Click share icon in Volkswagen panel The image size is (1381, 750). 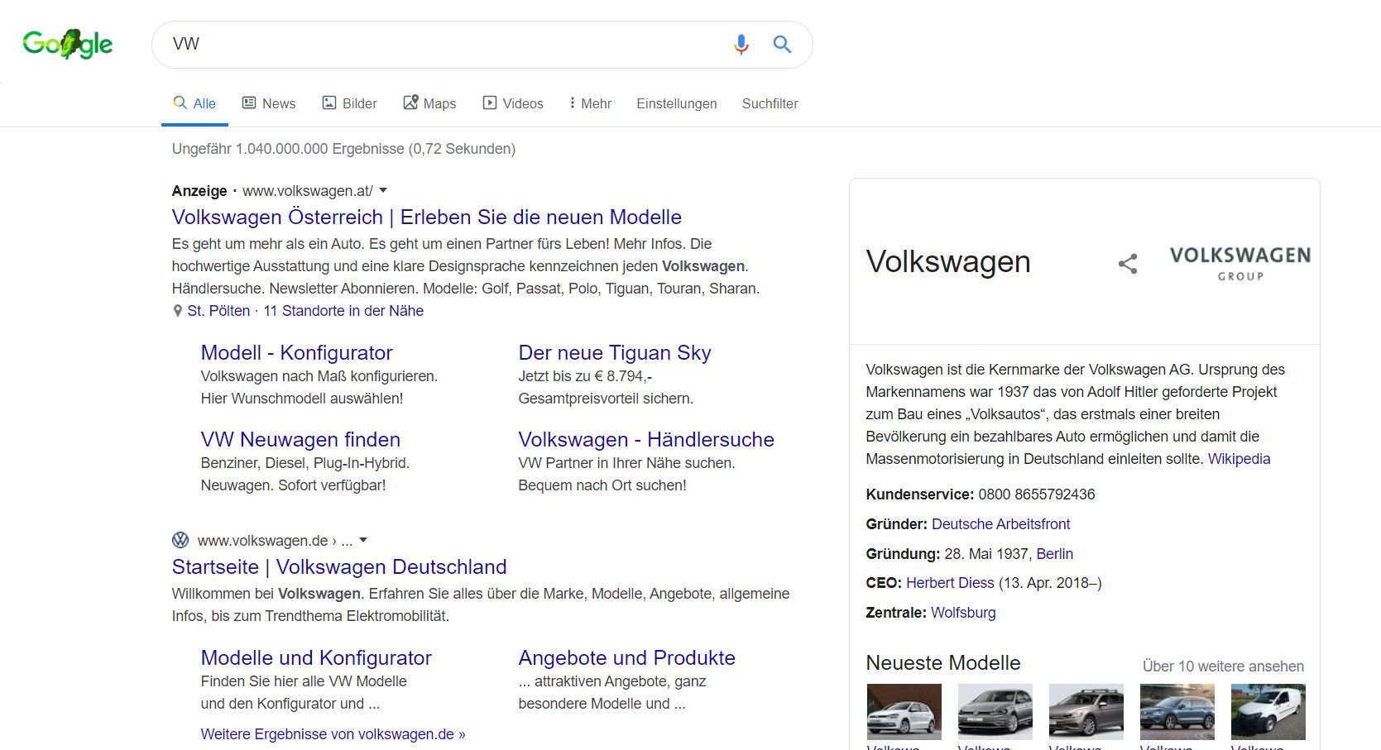coord(1127,264)
